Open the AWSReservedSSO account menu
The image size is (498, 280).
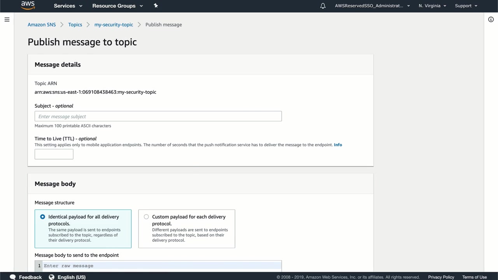(x=372, y=6)
